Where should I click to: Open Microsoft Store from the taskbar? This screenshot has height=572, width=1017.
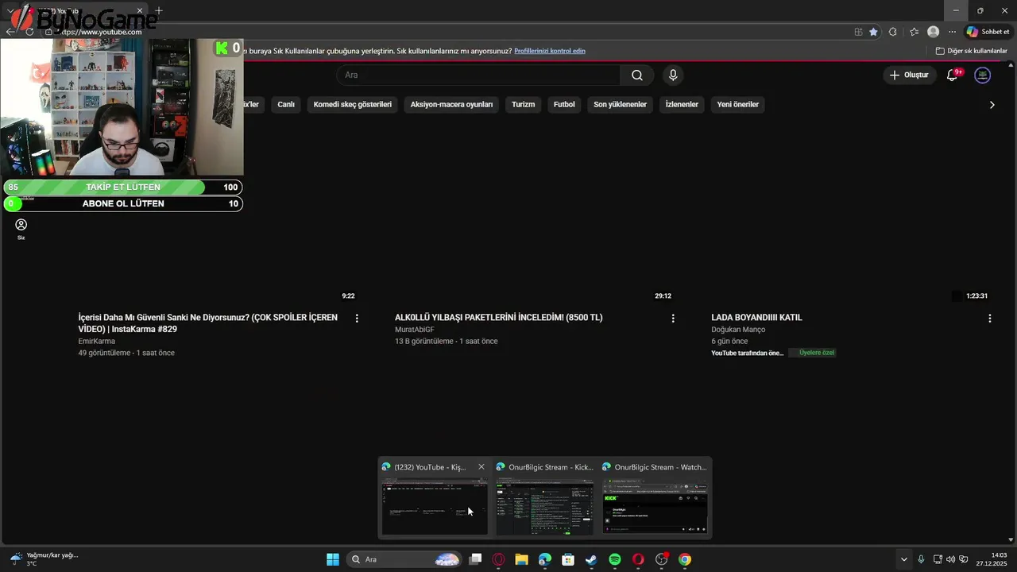pos(568,559)
